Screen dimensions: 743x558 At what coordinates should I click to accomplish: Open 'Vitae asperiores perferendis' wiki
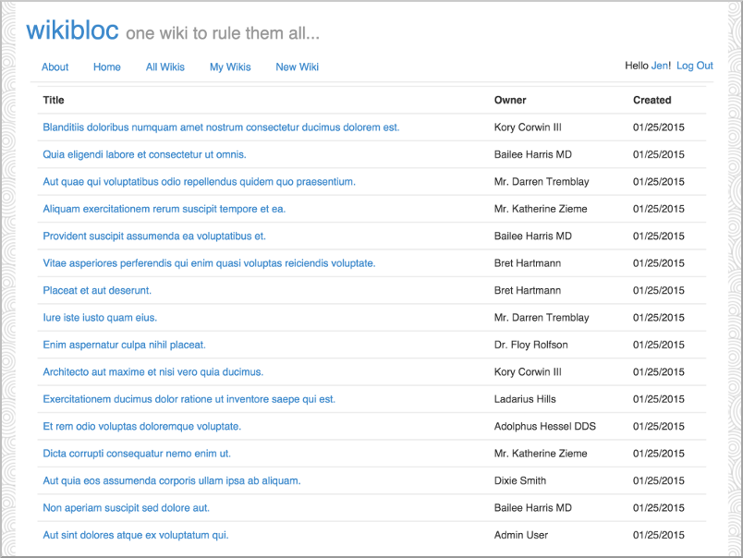click(x=209, y=263)
